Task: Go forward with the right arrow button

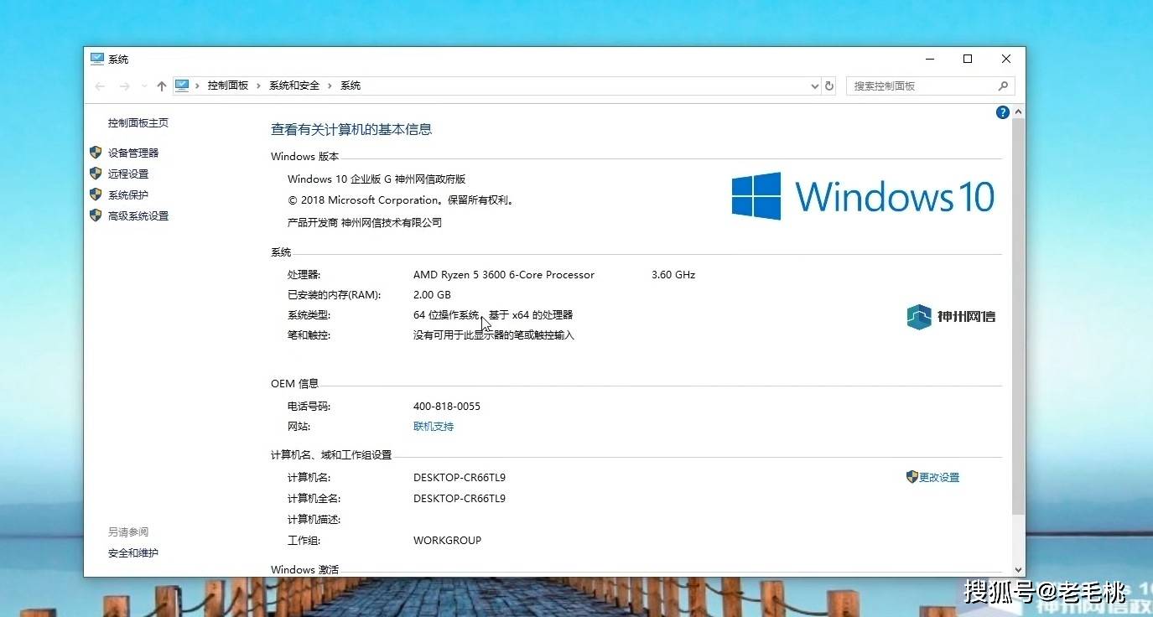Action: click(124, 86)
